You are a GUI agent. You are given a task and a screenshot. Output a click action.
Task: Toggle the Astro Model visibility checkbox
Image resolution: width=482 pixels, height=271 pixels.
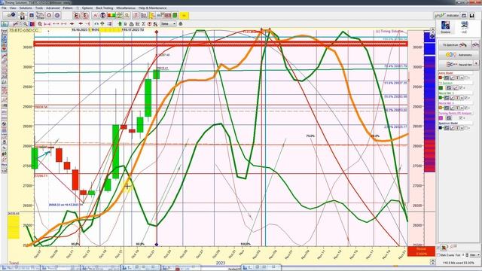[466, 78]
